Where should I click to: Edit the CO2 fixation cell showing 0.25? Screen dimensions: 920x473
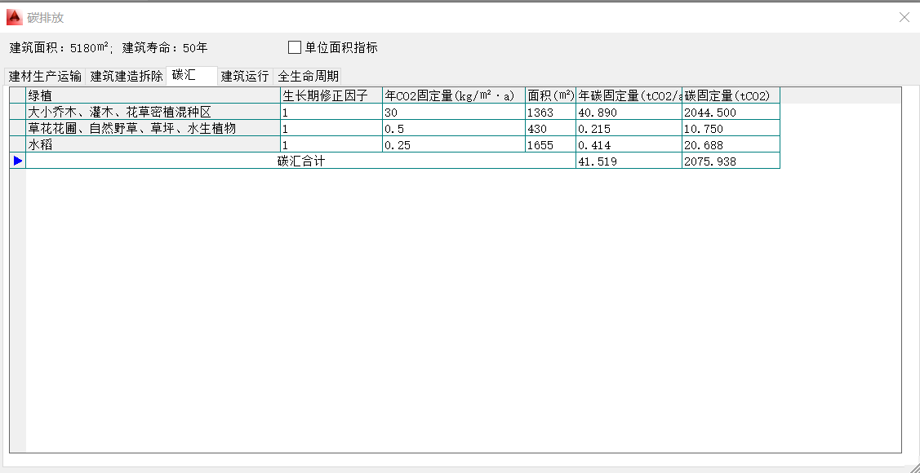coord(453,145)
